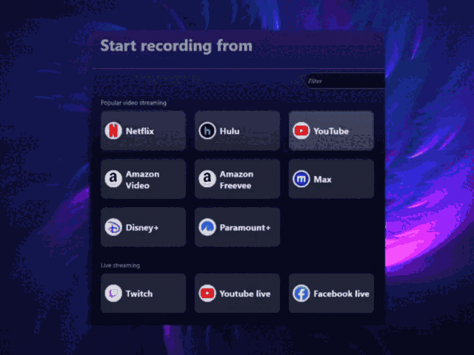Select the Twitch label text
The height and width of the screenshot is (355, 474).
click(x=139, y=294)
